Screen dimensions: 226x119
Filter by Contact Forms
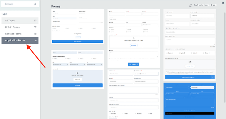pos(19,34)
